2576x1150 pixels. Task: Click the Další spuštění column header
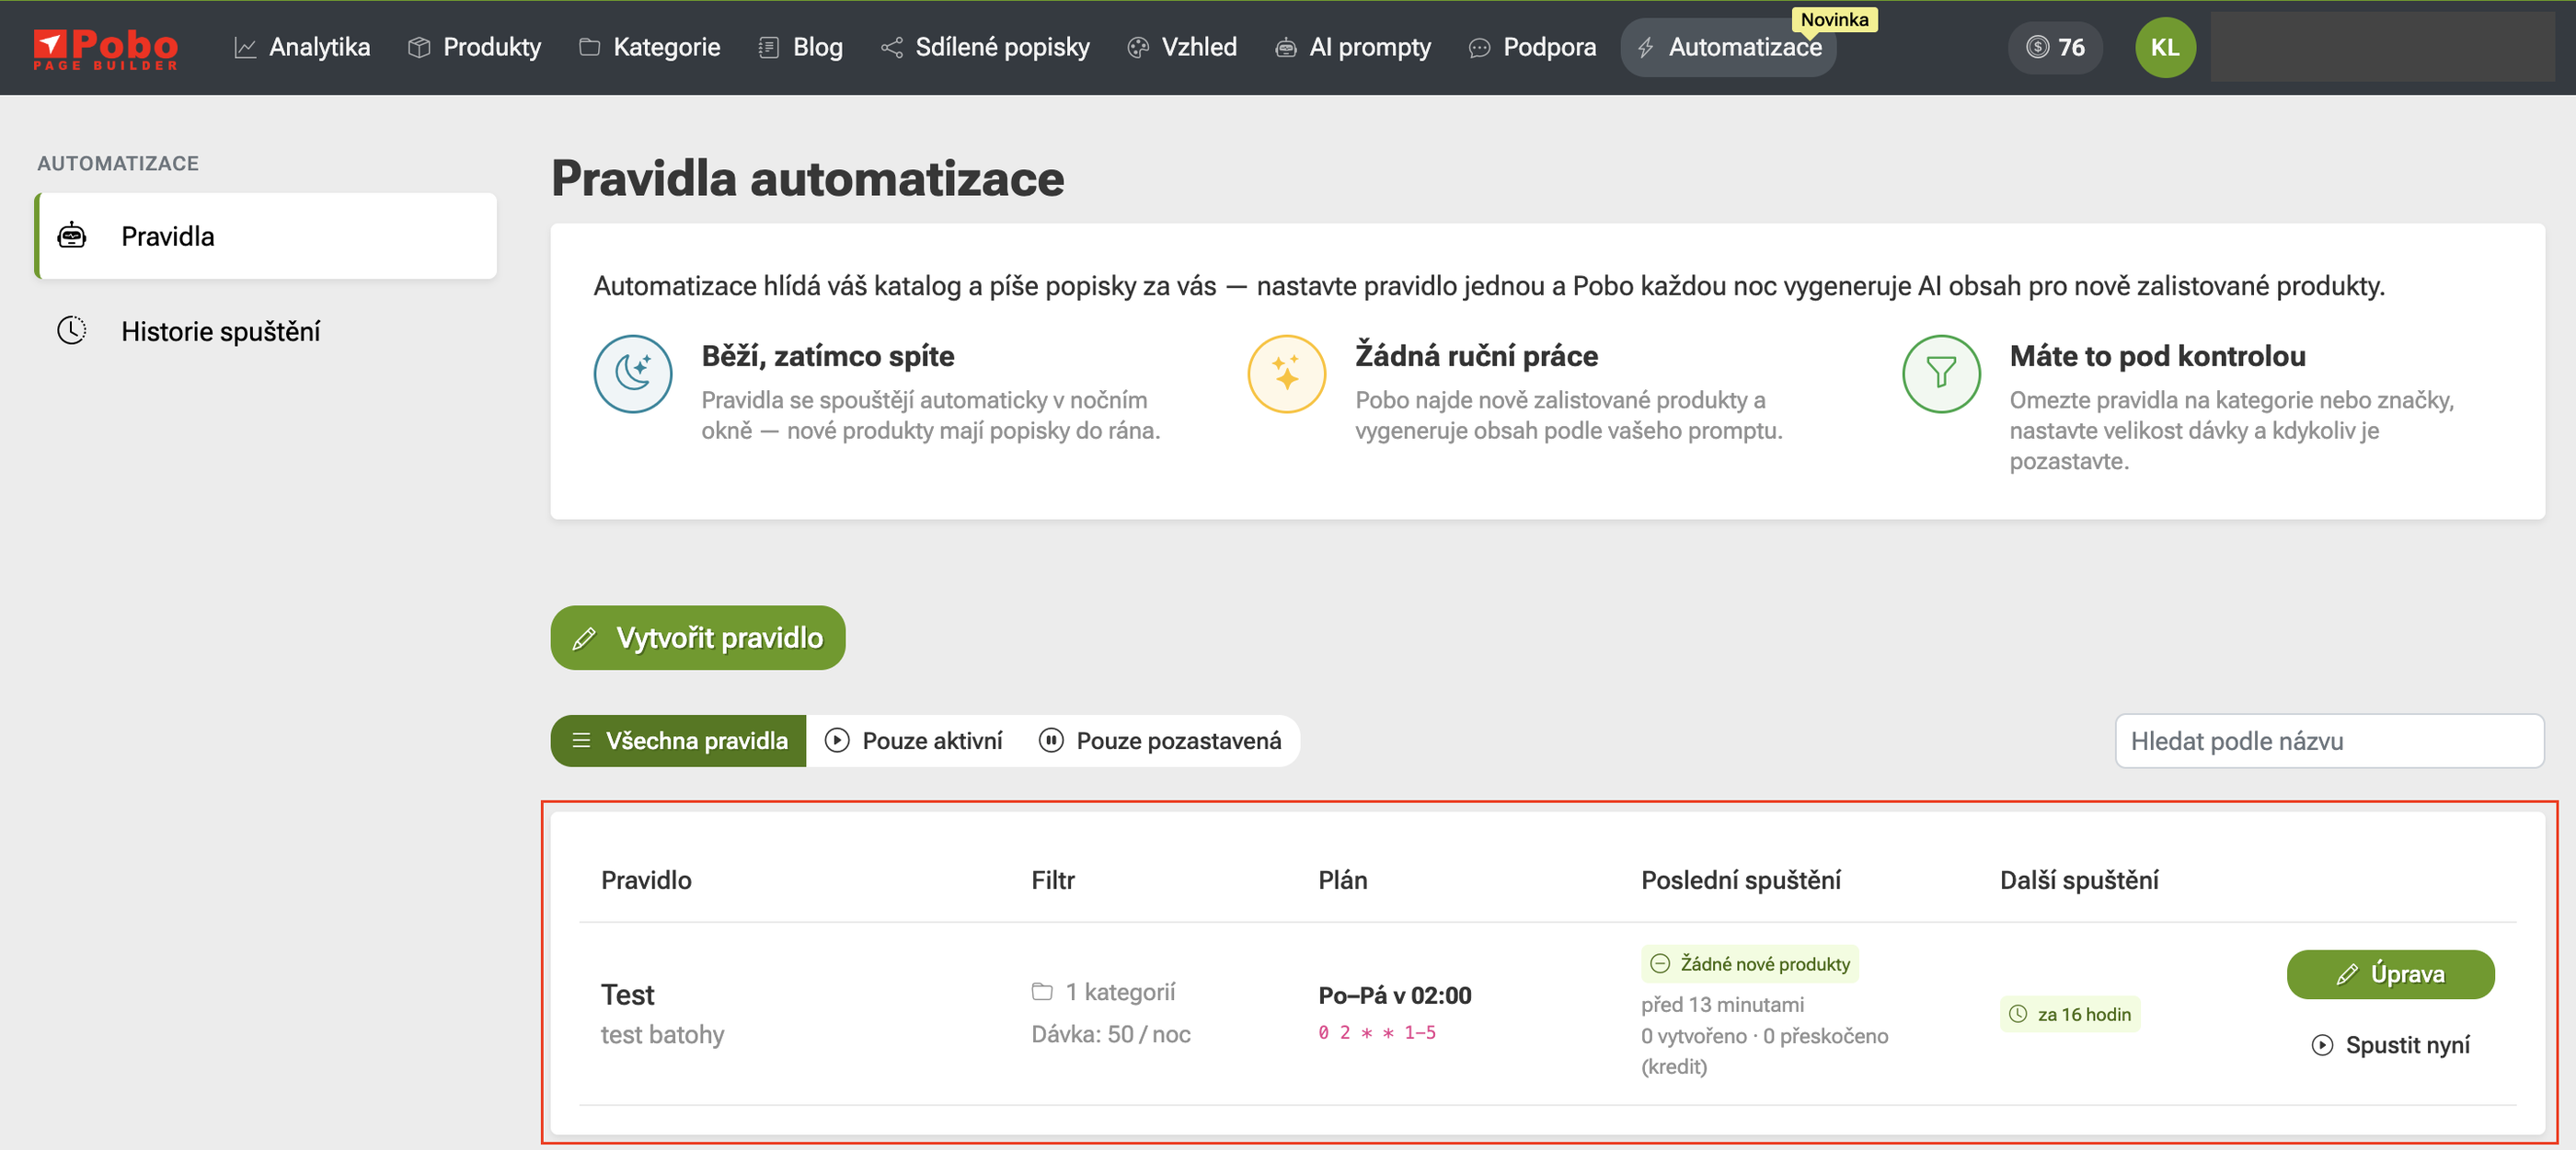2079,880
